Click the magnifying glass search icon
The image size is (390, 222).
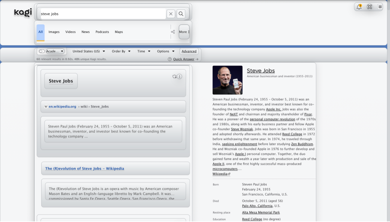coord(181,13)
